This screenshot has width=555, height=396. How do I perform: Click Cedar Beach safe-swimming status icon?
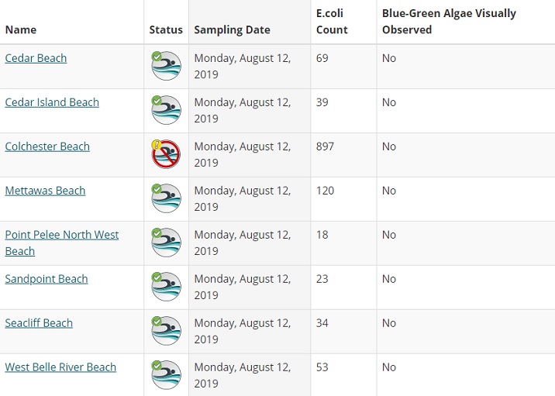pos(166,66)
